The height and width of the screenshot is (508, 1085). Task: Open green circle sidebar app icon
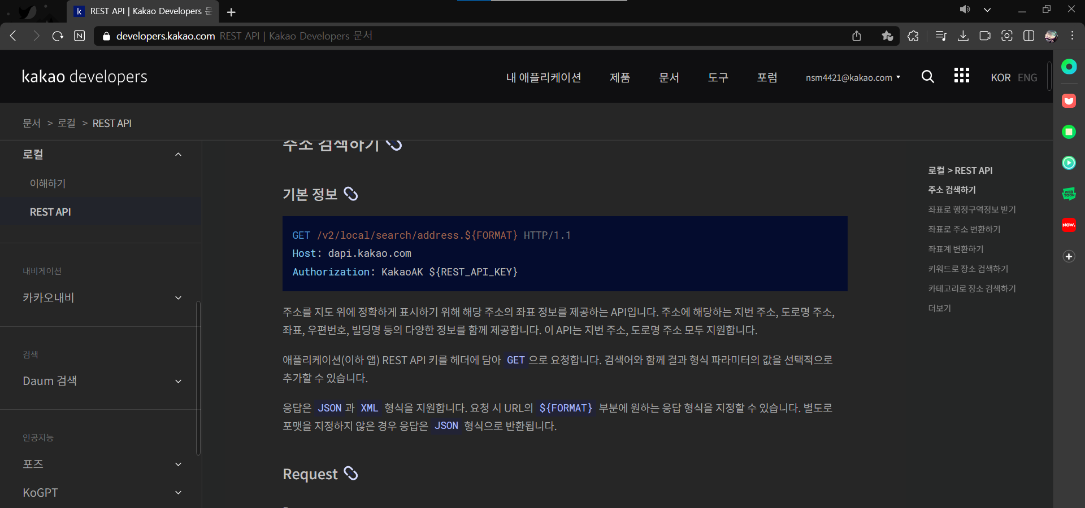pos(1069,67)
